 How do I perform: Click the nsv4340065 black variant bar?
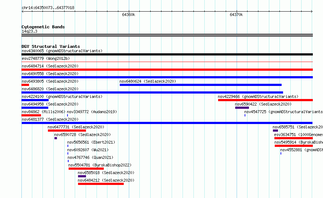coord(167,54)
